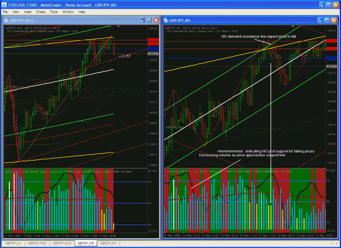Click '22 May 15:15' time label in M5 chart
Image resolution: width=341 pixels, height=248 pixels.
click(192, 235)
